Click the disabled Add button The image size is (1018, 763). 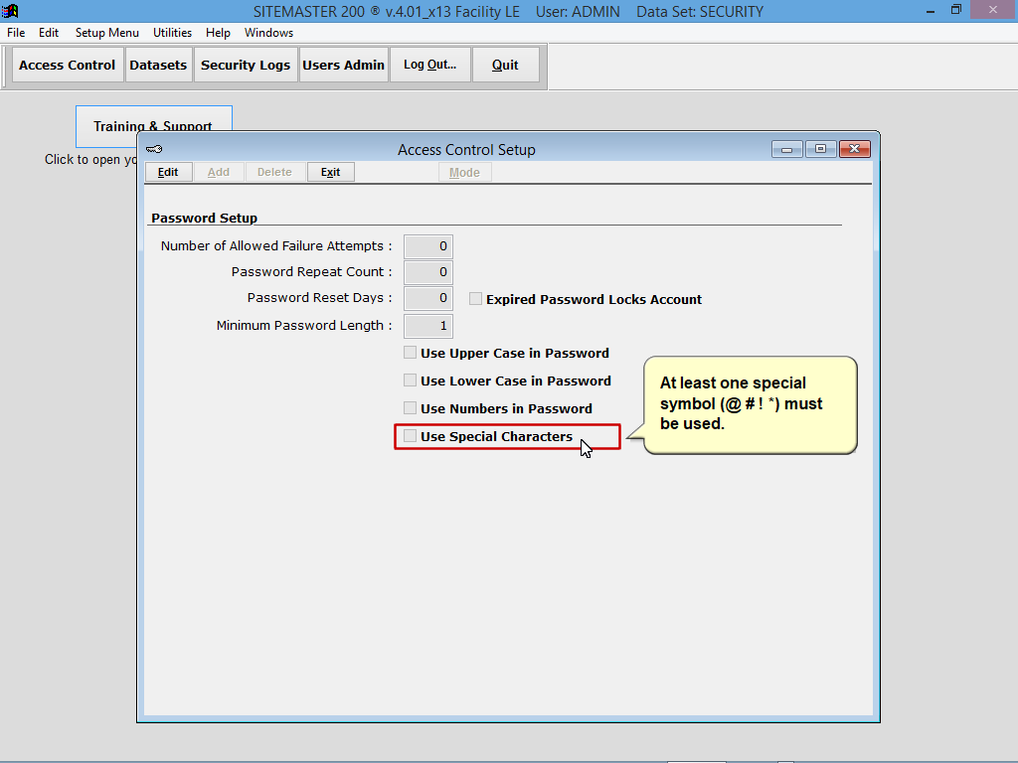click(x=219, y=172)
